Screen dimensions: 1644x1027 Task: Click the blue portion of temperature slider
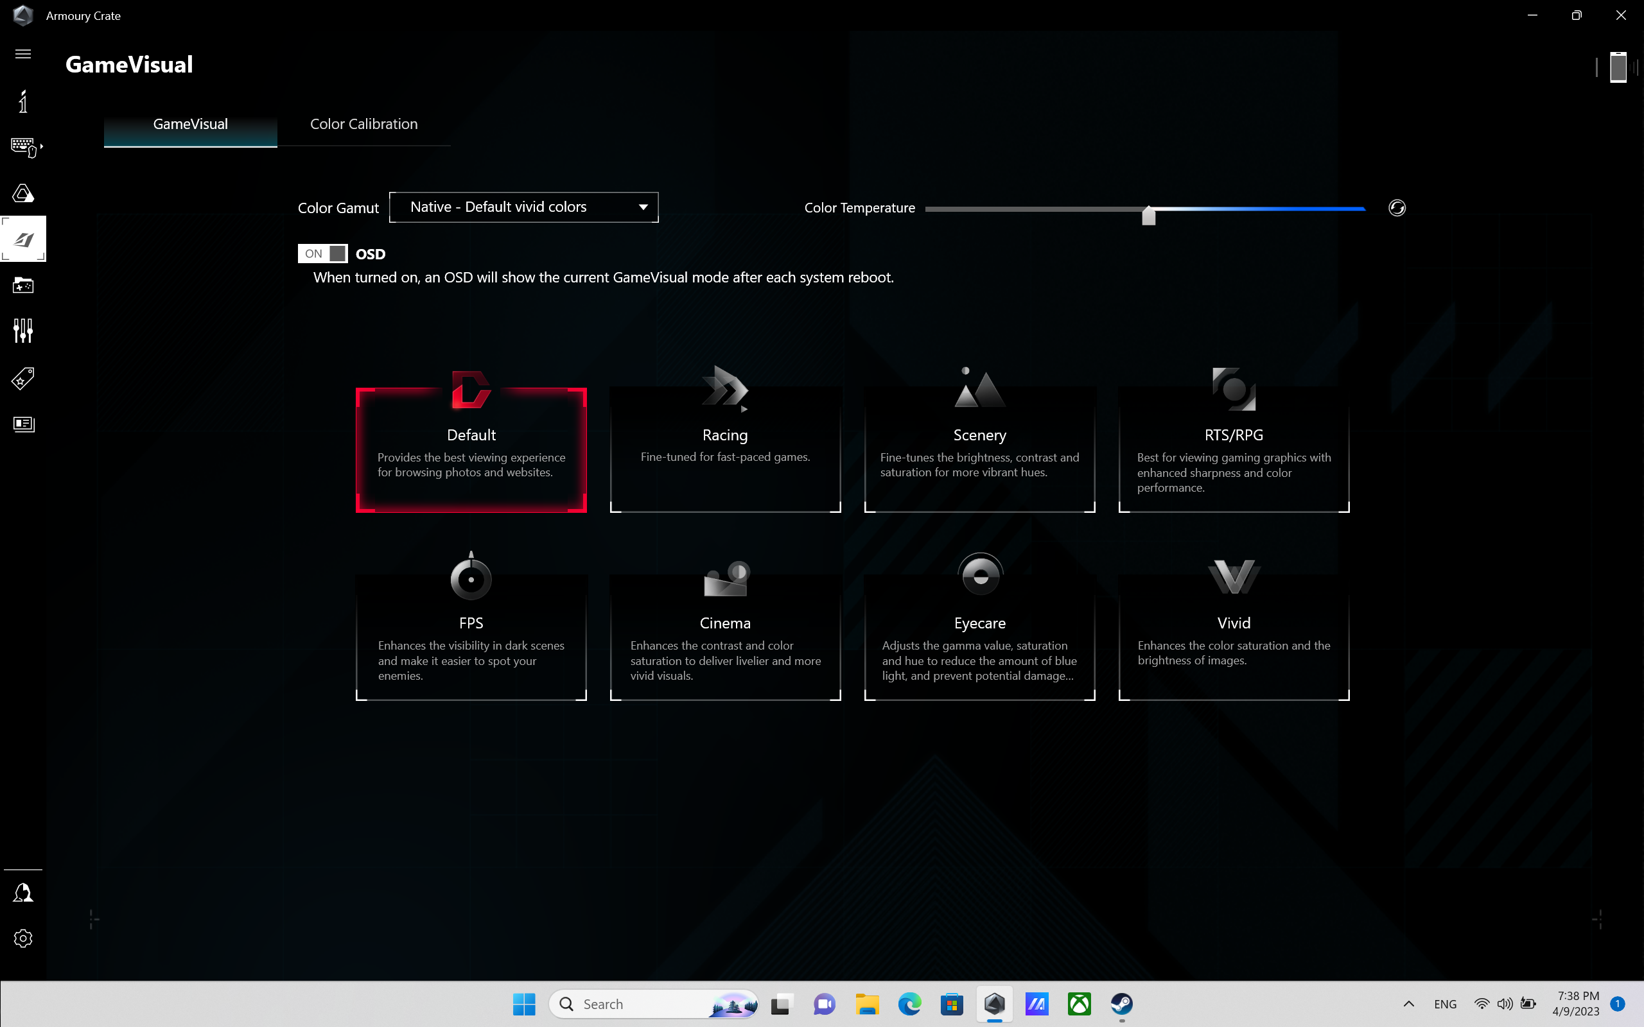[x=1261, y=209]
